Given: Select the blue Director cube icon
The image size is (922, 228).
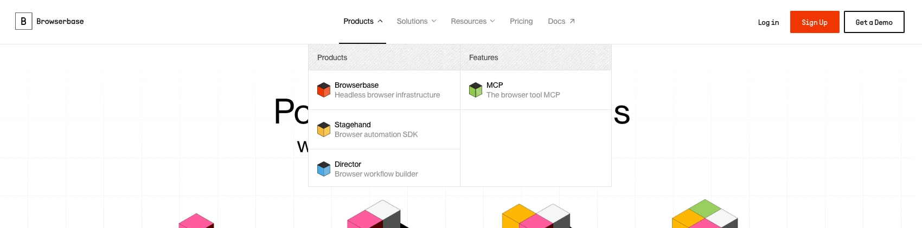Looking at the screenshot, I should point(324,169).
